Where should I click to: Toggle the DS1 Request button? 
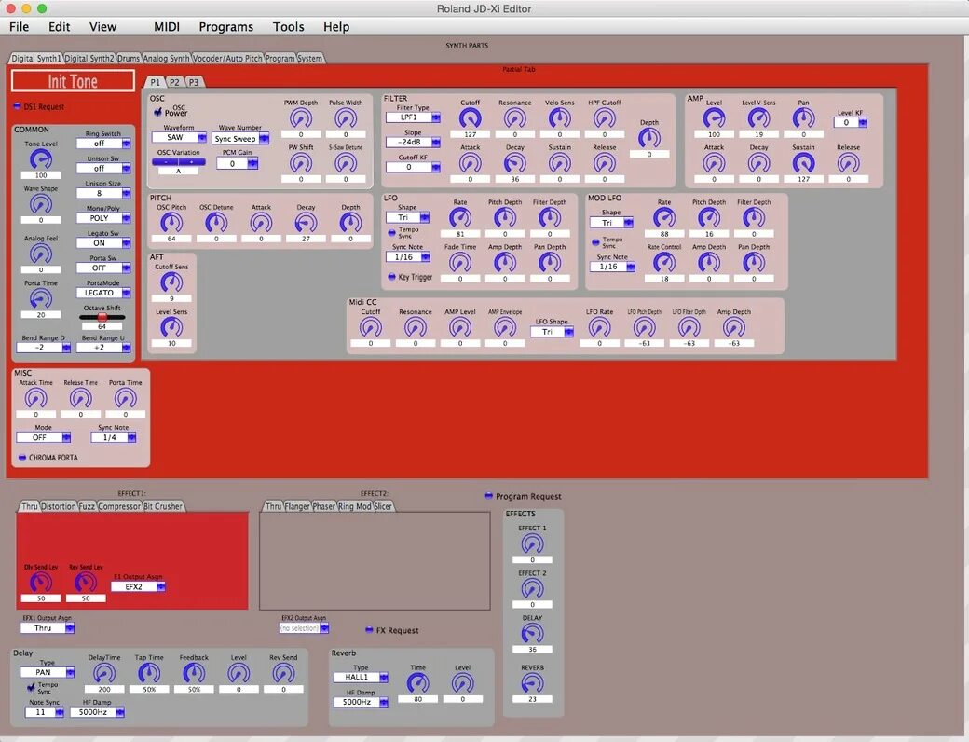pyautogui.click(x=18, y=106)
